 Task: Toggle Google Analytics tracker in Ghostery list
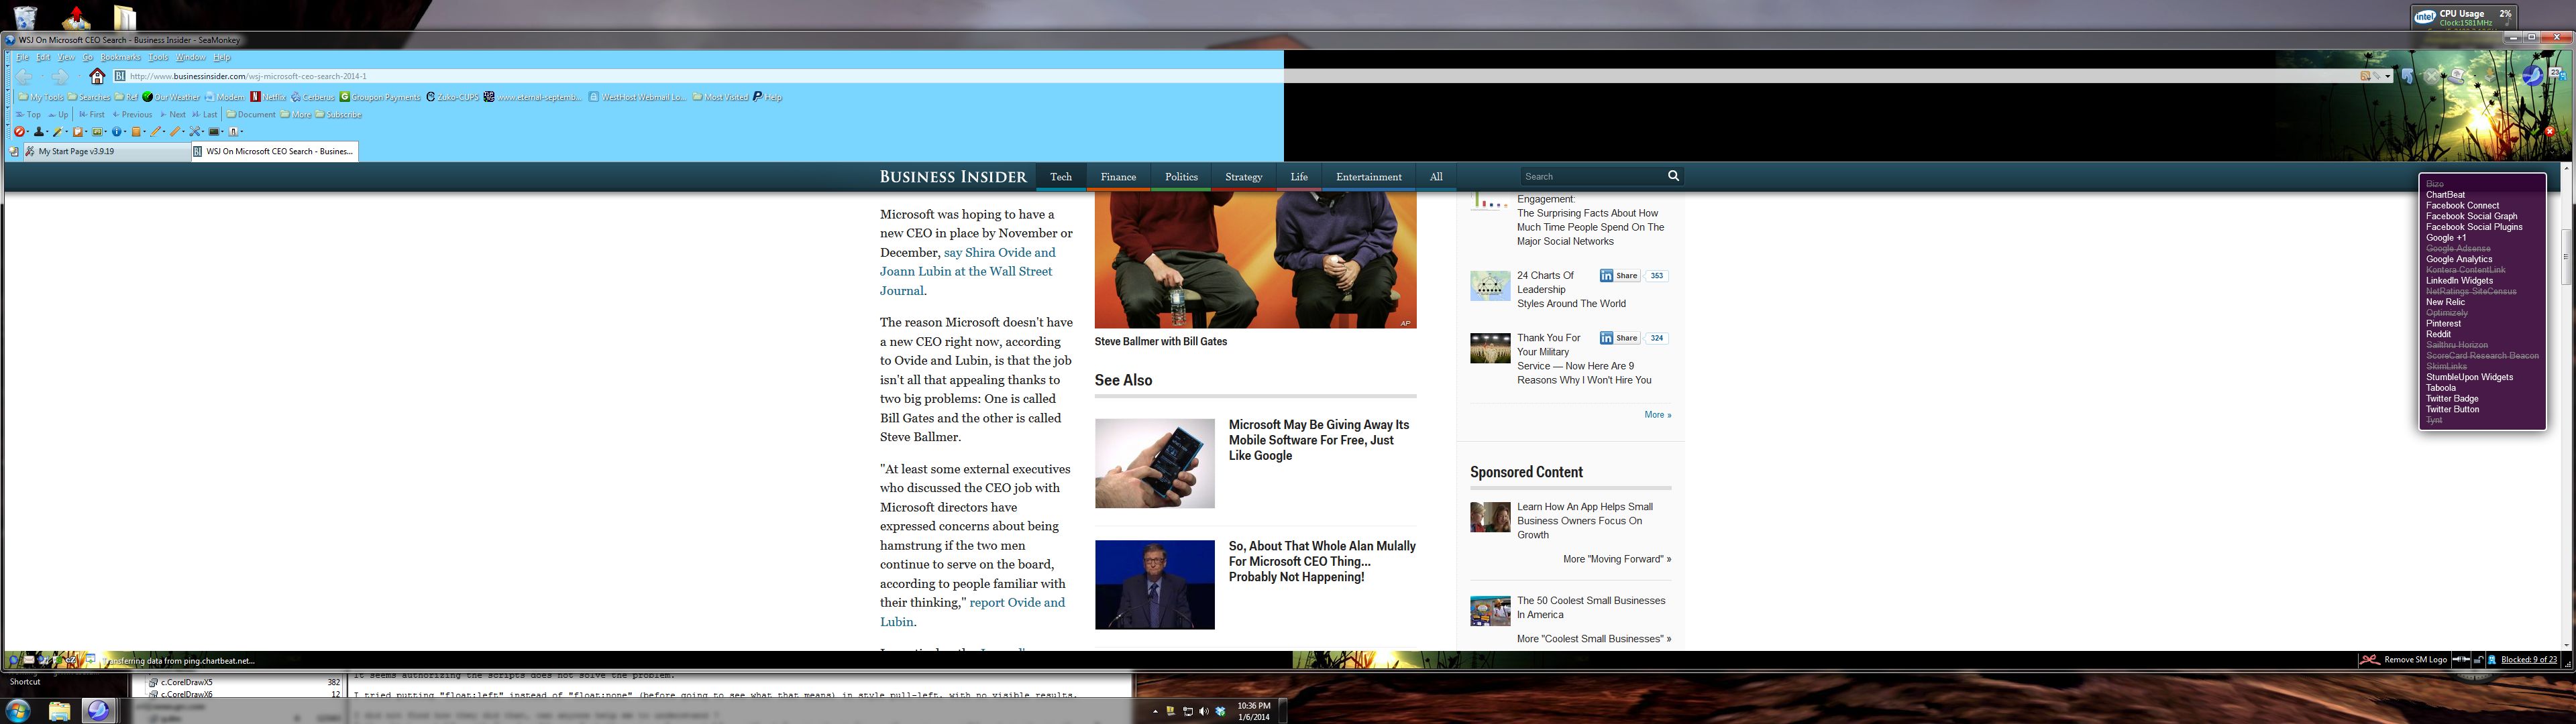coord(2460,259)
